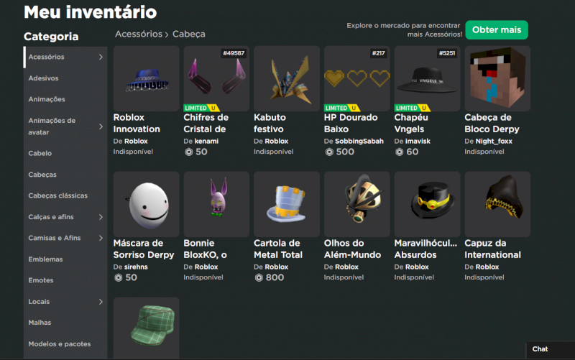Expand the Acessórios category arrow
This screenshot has width=575, height=360.
pyautogui.click(x=101, y=57)
